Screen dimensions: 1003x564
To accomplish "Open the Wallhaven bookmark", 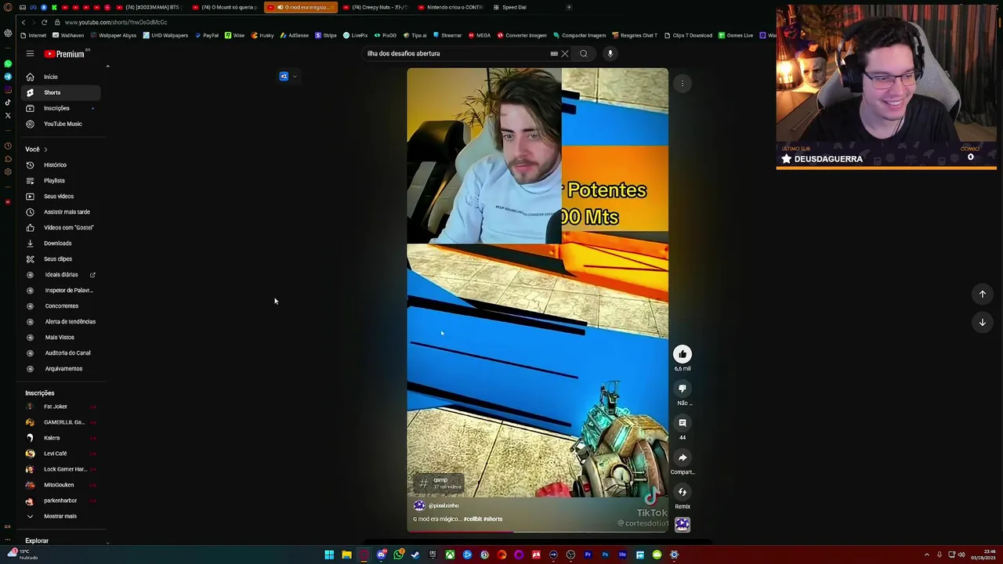I will 68,35.
